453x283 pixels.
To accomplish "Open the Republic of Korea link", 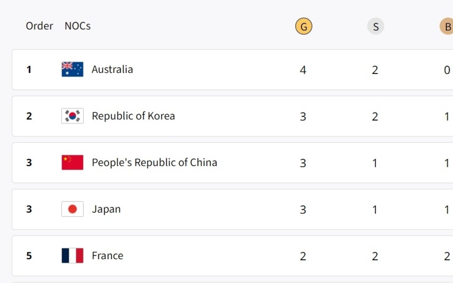I will [133, 116].
